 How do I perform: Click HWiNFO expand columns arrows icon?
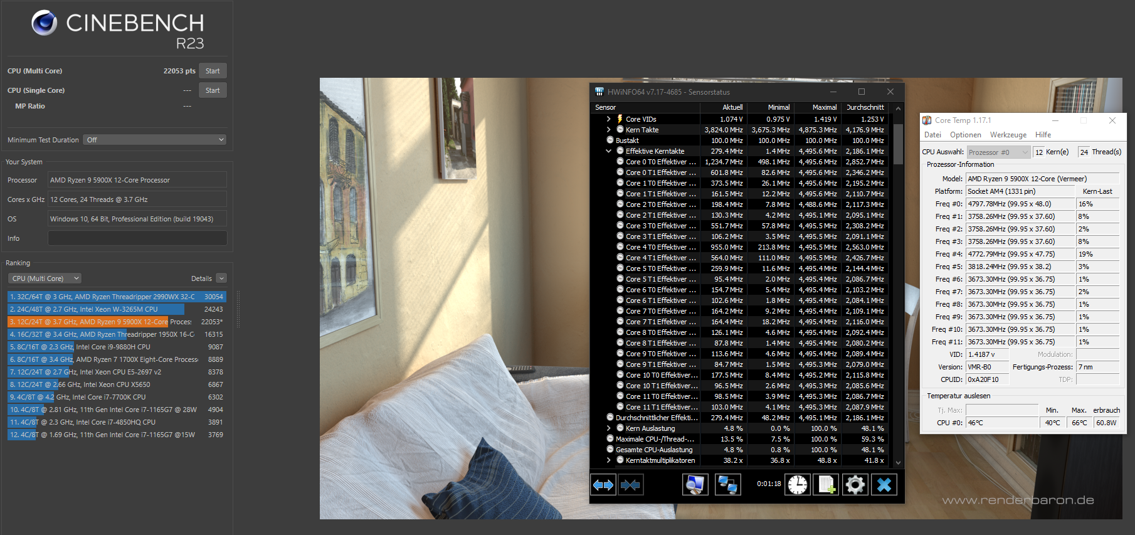click(603, 485)
